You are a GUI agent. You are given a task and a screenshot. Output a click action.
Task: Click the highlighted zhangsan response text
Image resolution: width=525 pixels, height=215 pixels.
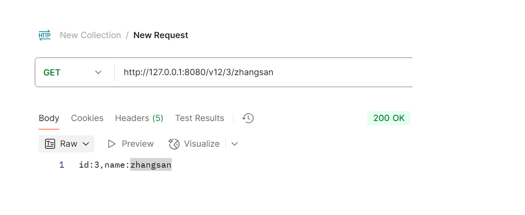coord(151,165)
